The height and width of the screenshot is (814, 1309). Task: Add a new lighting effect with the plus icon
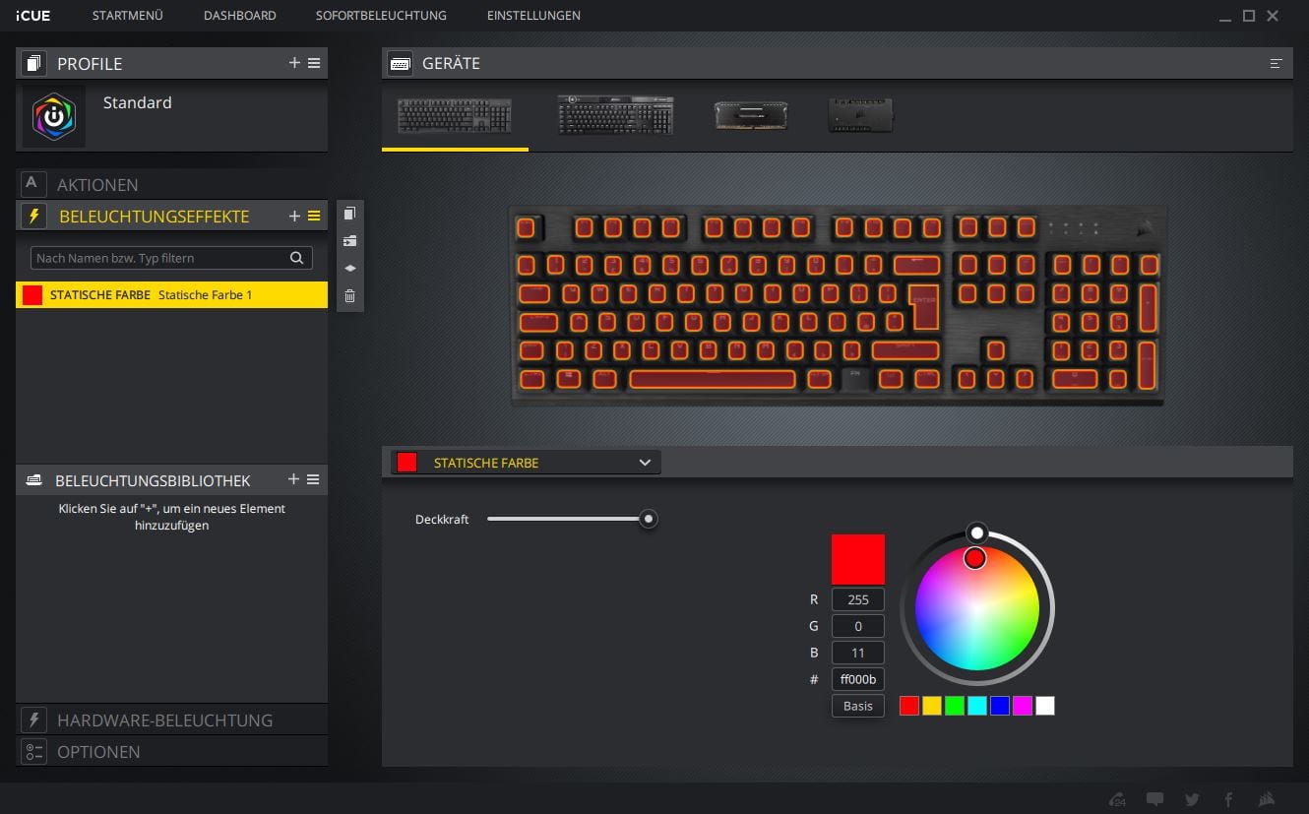click(294, 217)
